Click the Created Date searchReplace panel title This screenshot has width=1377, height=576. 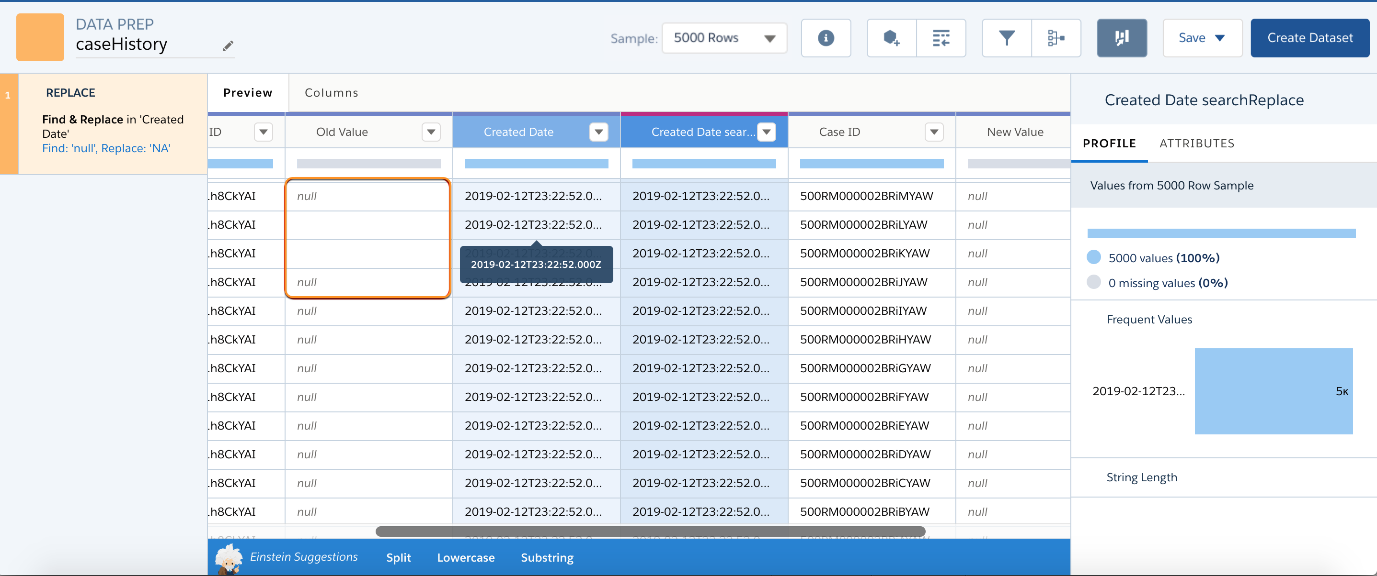pos(1204,100)
